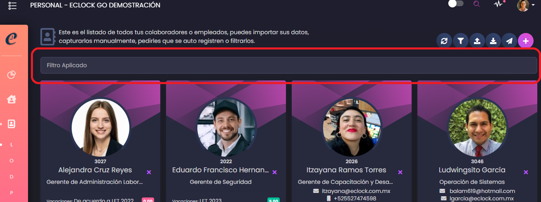Open the user profile avatar menu
This screenshot has width=541, height=202.
click(x=523, y=5)
